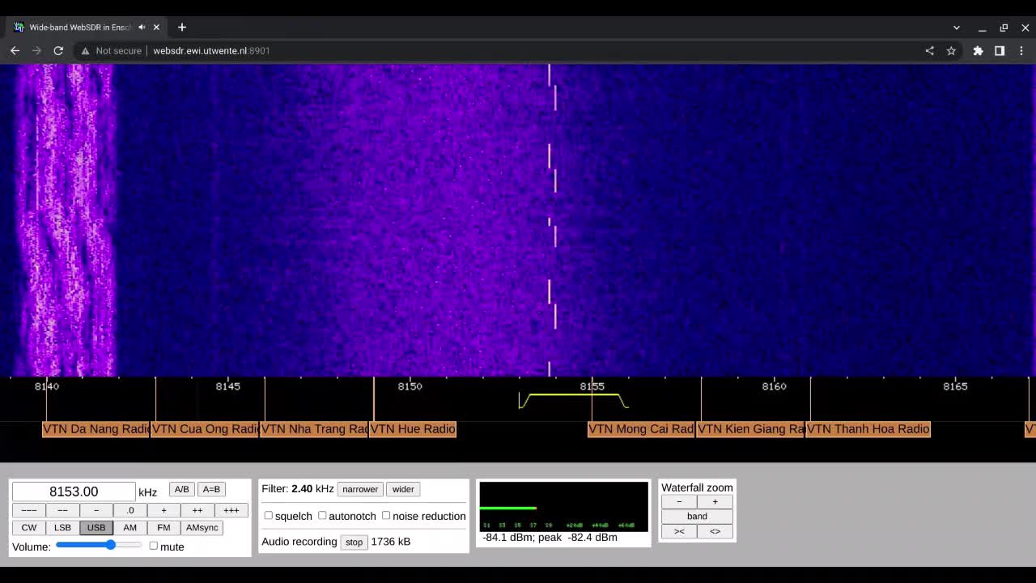Adjust the Volume slider
1036x583 pixels.
click(x=99, y=545)
